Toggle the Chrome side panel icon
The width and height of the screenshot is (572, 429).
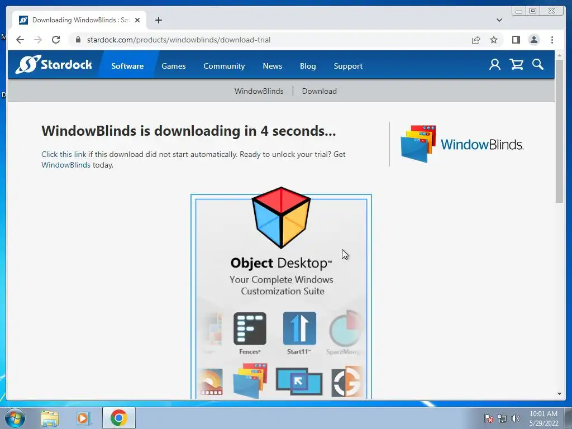516,40
